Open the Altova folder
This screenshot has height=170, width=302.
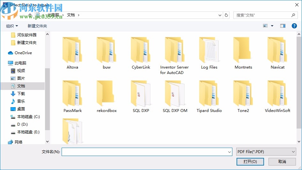(72, 53)
